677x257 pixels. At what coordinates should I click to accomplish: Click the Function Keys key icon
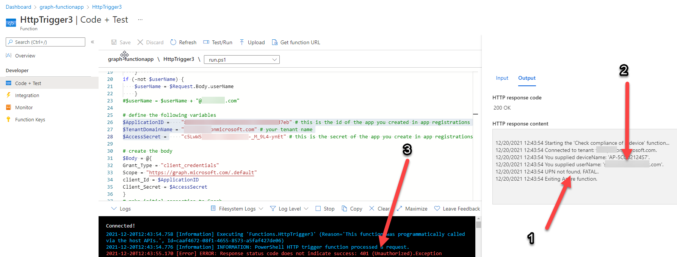[x=8, y=119]
